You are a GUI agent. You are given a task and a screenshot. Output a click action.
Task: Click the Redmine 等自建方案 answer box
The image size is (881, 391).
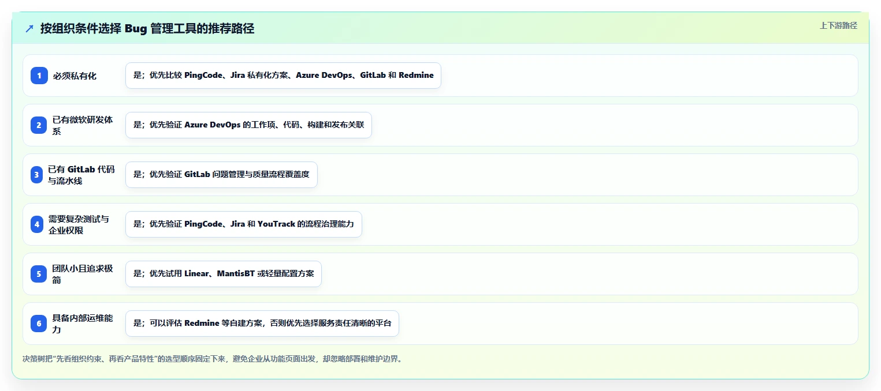(262, 324)
